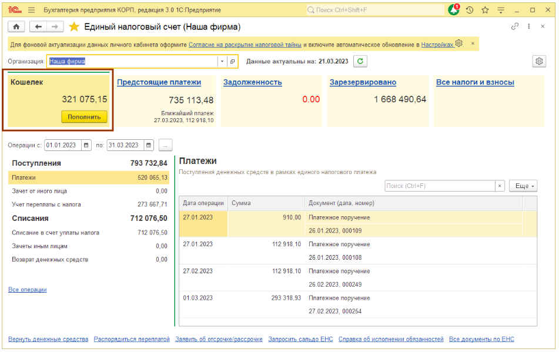This screenshot has width=559, height=352.
Task: Refresh data with green reload button
Action: pos(360,61)
